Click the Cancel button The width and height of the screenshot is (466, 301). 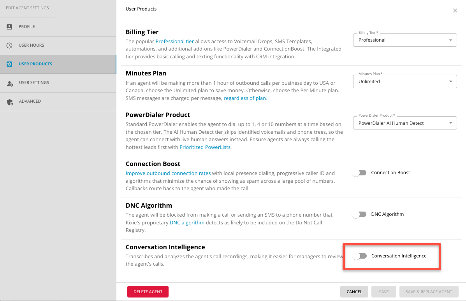coord(354,292)
